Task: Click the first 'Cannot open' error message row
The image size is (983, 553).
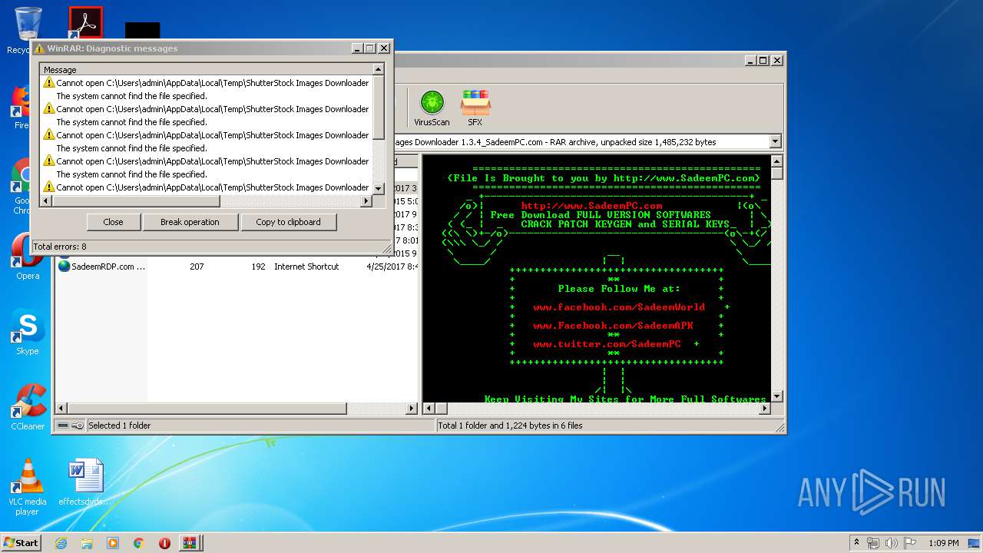Action: 206,83
